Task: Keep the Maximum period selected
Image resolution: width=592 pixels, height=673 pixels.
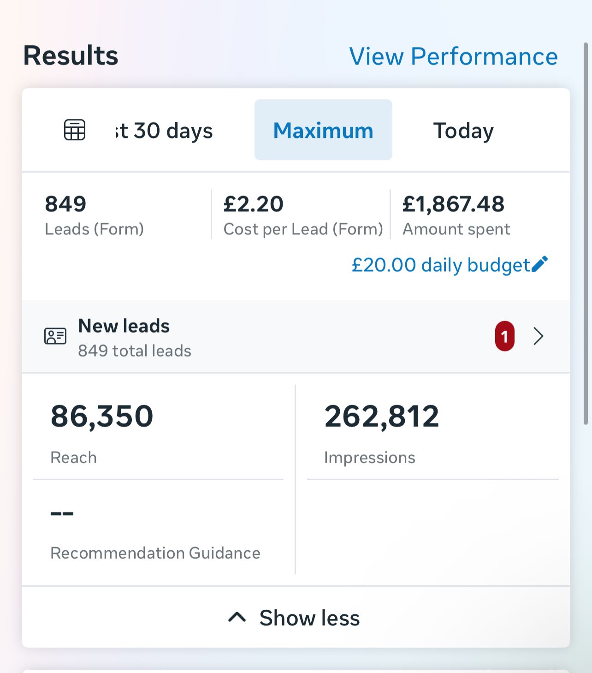Action: 323,130
